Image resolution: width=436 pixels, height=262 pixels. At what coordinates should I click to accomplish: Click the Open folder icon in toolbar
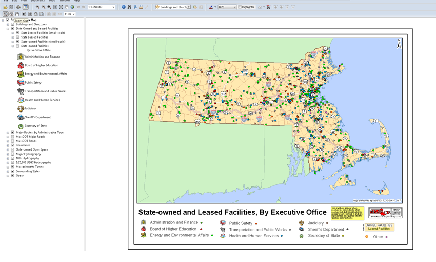pos(5,7)
